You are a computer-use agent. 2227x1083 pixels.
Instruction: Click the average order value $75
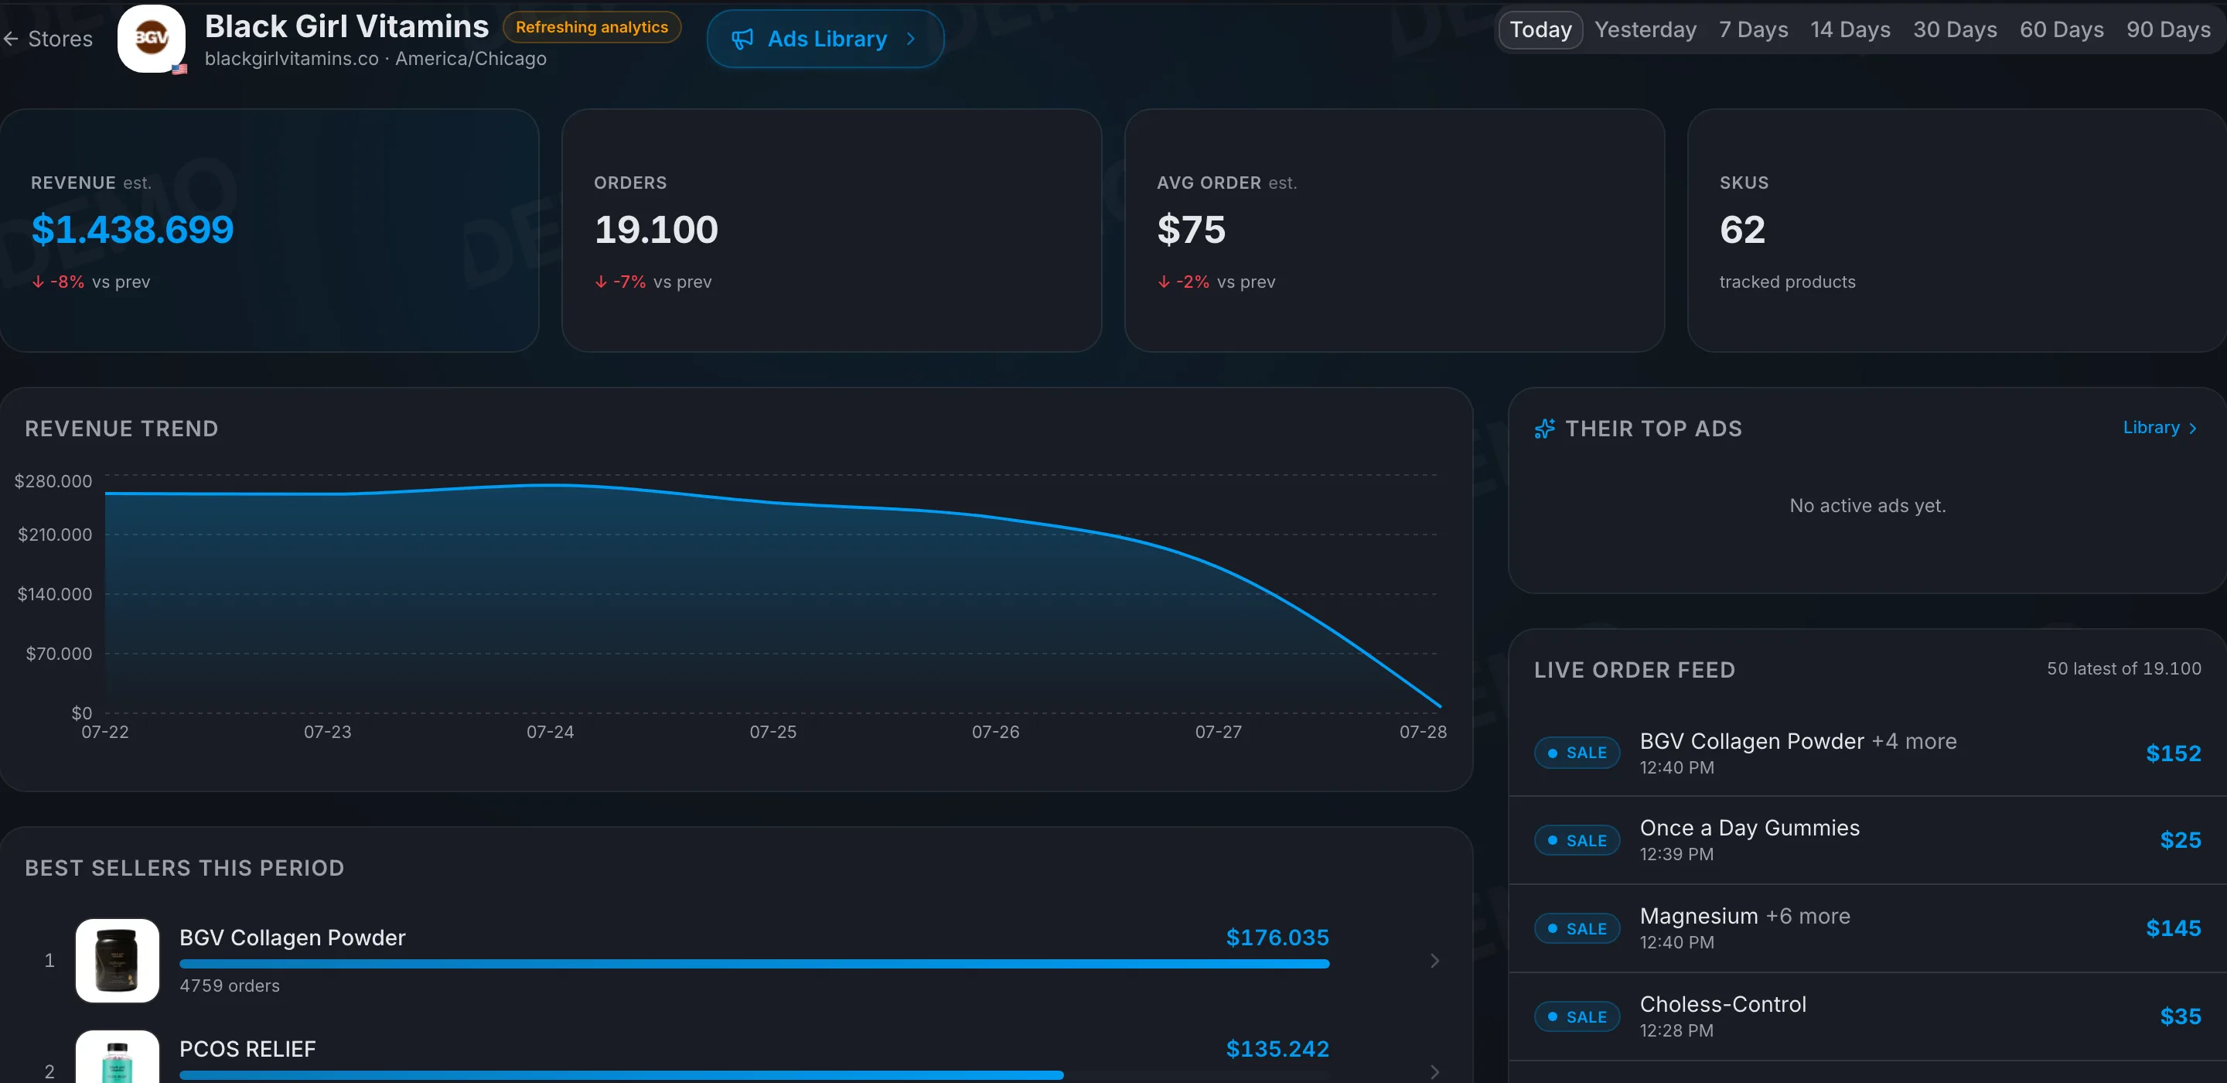point(1192,229)
